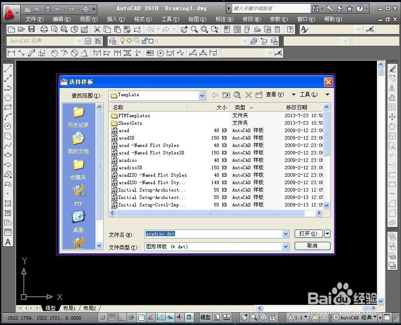Toggle Snap mode in status bar

click(102, 317)
